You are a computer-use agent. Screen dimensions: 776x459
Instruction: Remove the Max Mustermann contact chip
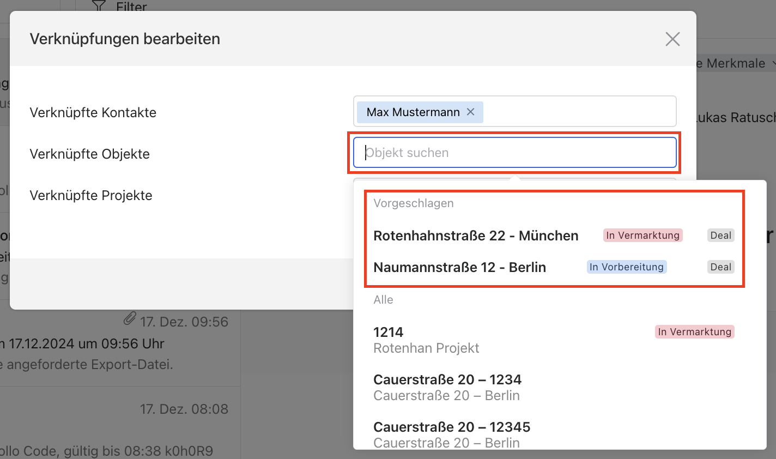pos(471,112)
